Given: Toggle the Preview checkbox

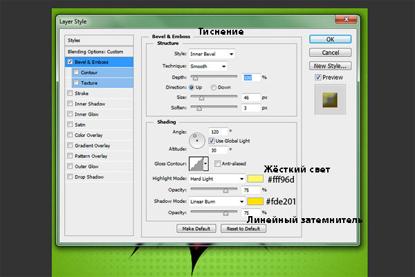Looking at the screenshot, I should tap(318, 77).
